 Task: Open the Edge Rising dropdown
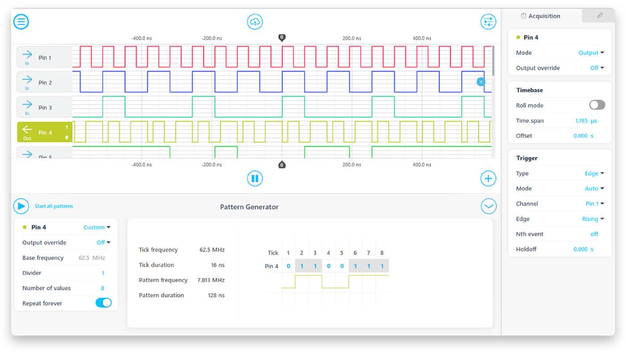point(593,219)
